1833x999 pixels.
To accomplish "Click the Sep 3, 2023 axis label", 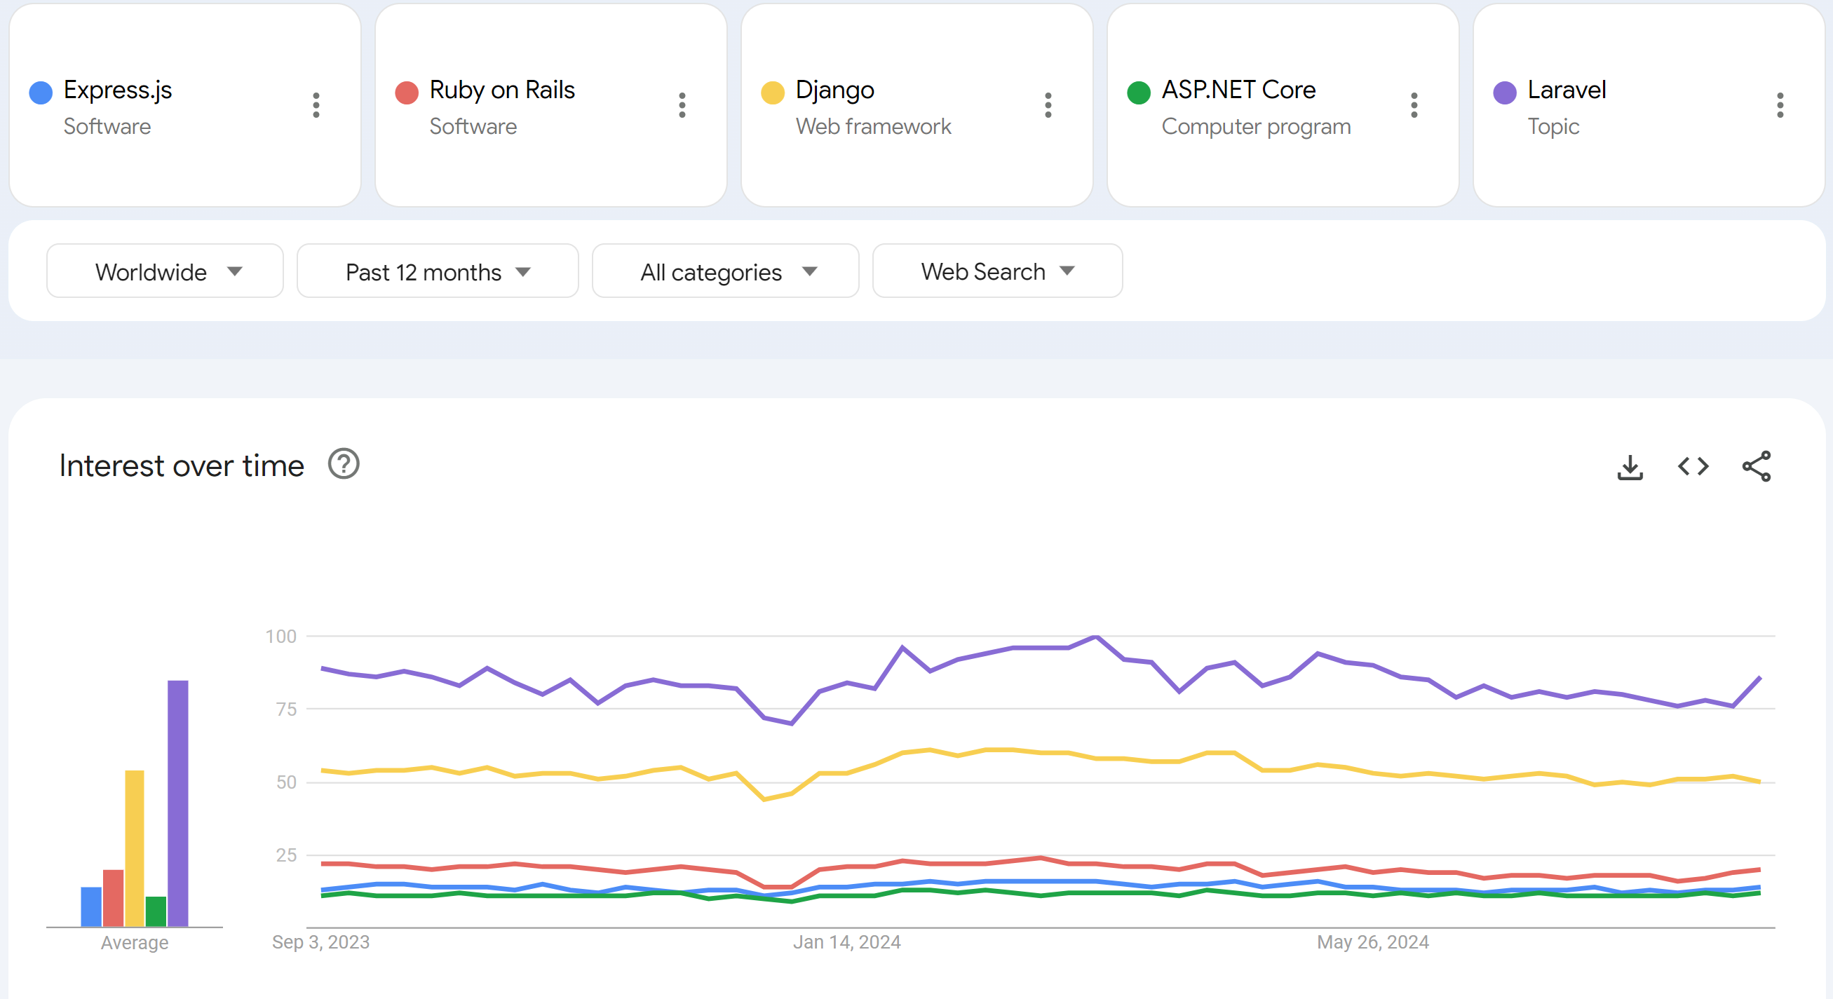I will point(320,942).
